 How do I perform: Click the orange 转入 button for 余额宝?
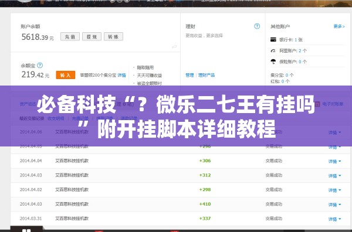click(66, 75)
